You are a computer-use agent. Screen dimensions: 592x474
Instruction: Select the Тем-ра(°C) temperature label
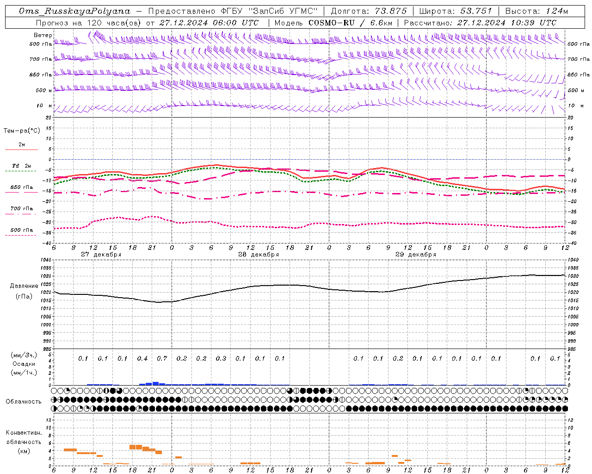tap(22, 131)
